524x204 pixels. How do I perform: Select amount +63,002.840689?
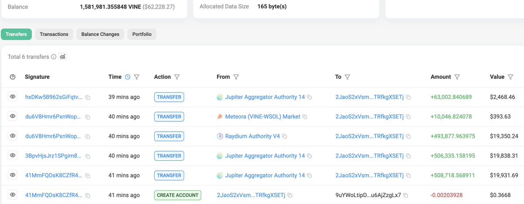tap(451, 97)
